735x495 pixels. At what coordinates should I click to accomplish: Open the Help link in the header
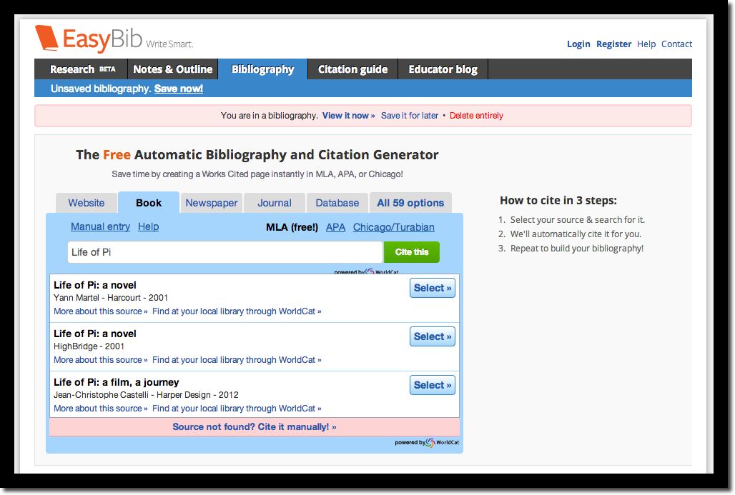tap(646, 44)
